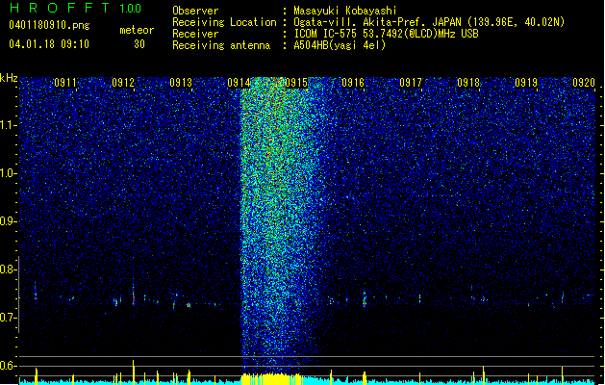Screen dimensions: 605x385
Task: Click the 0911 time marker
Action: point(65,83)
